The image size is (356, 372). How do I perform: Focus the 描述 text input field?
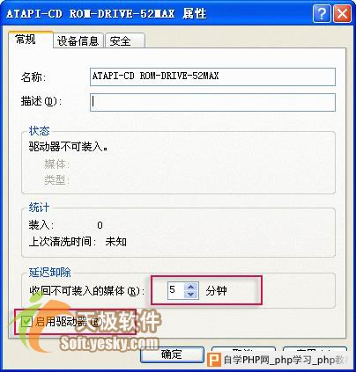212,102
